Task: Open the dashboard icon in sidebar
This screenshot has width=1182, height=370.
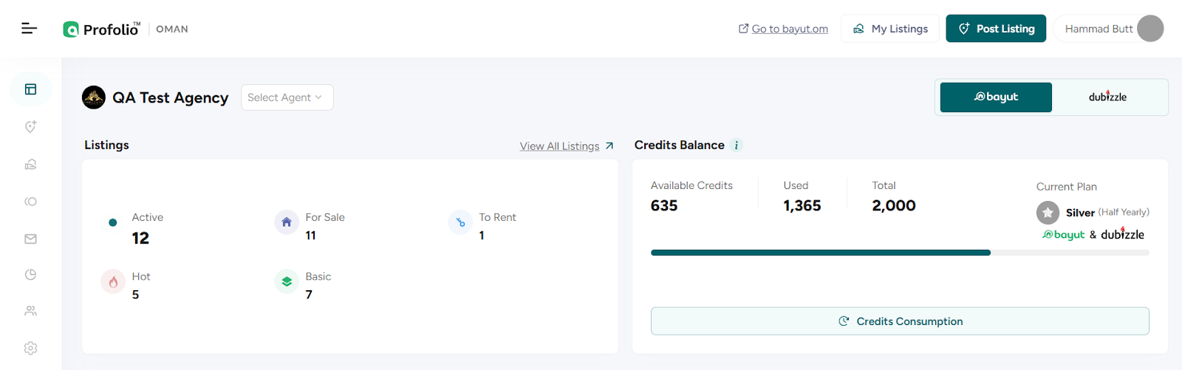Action: coord(30,89)
